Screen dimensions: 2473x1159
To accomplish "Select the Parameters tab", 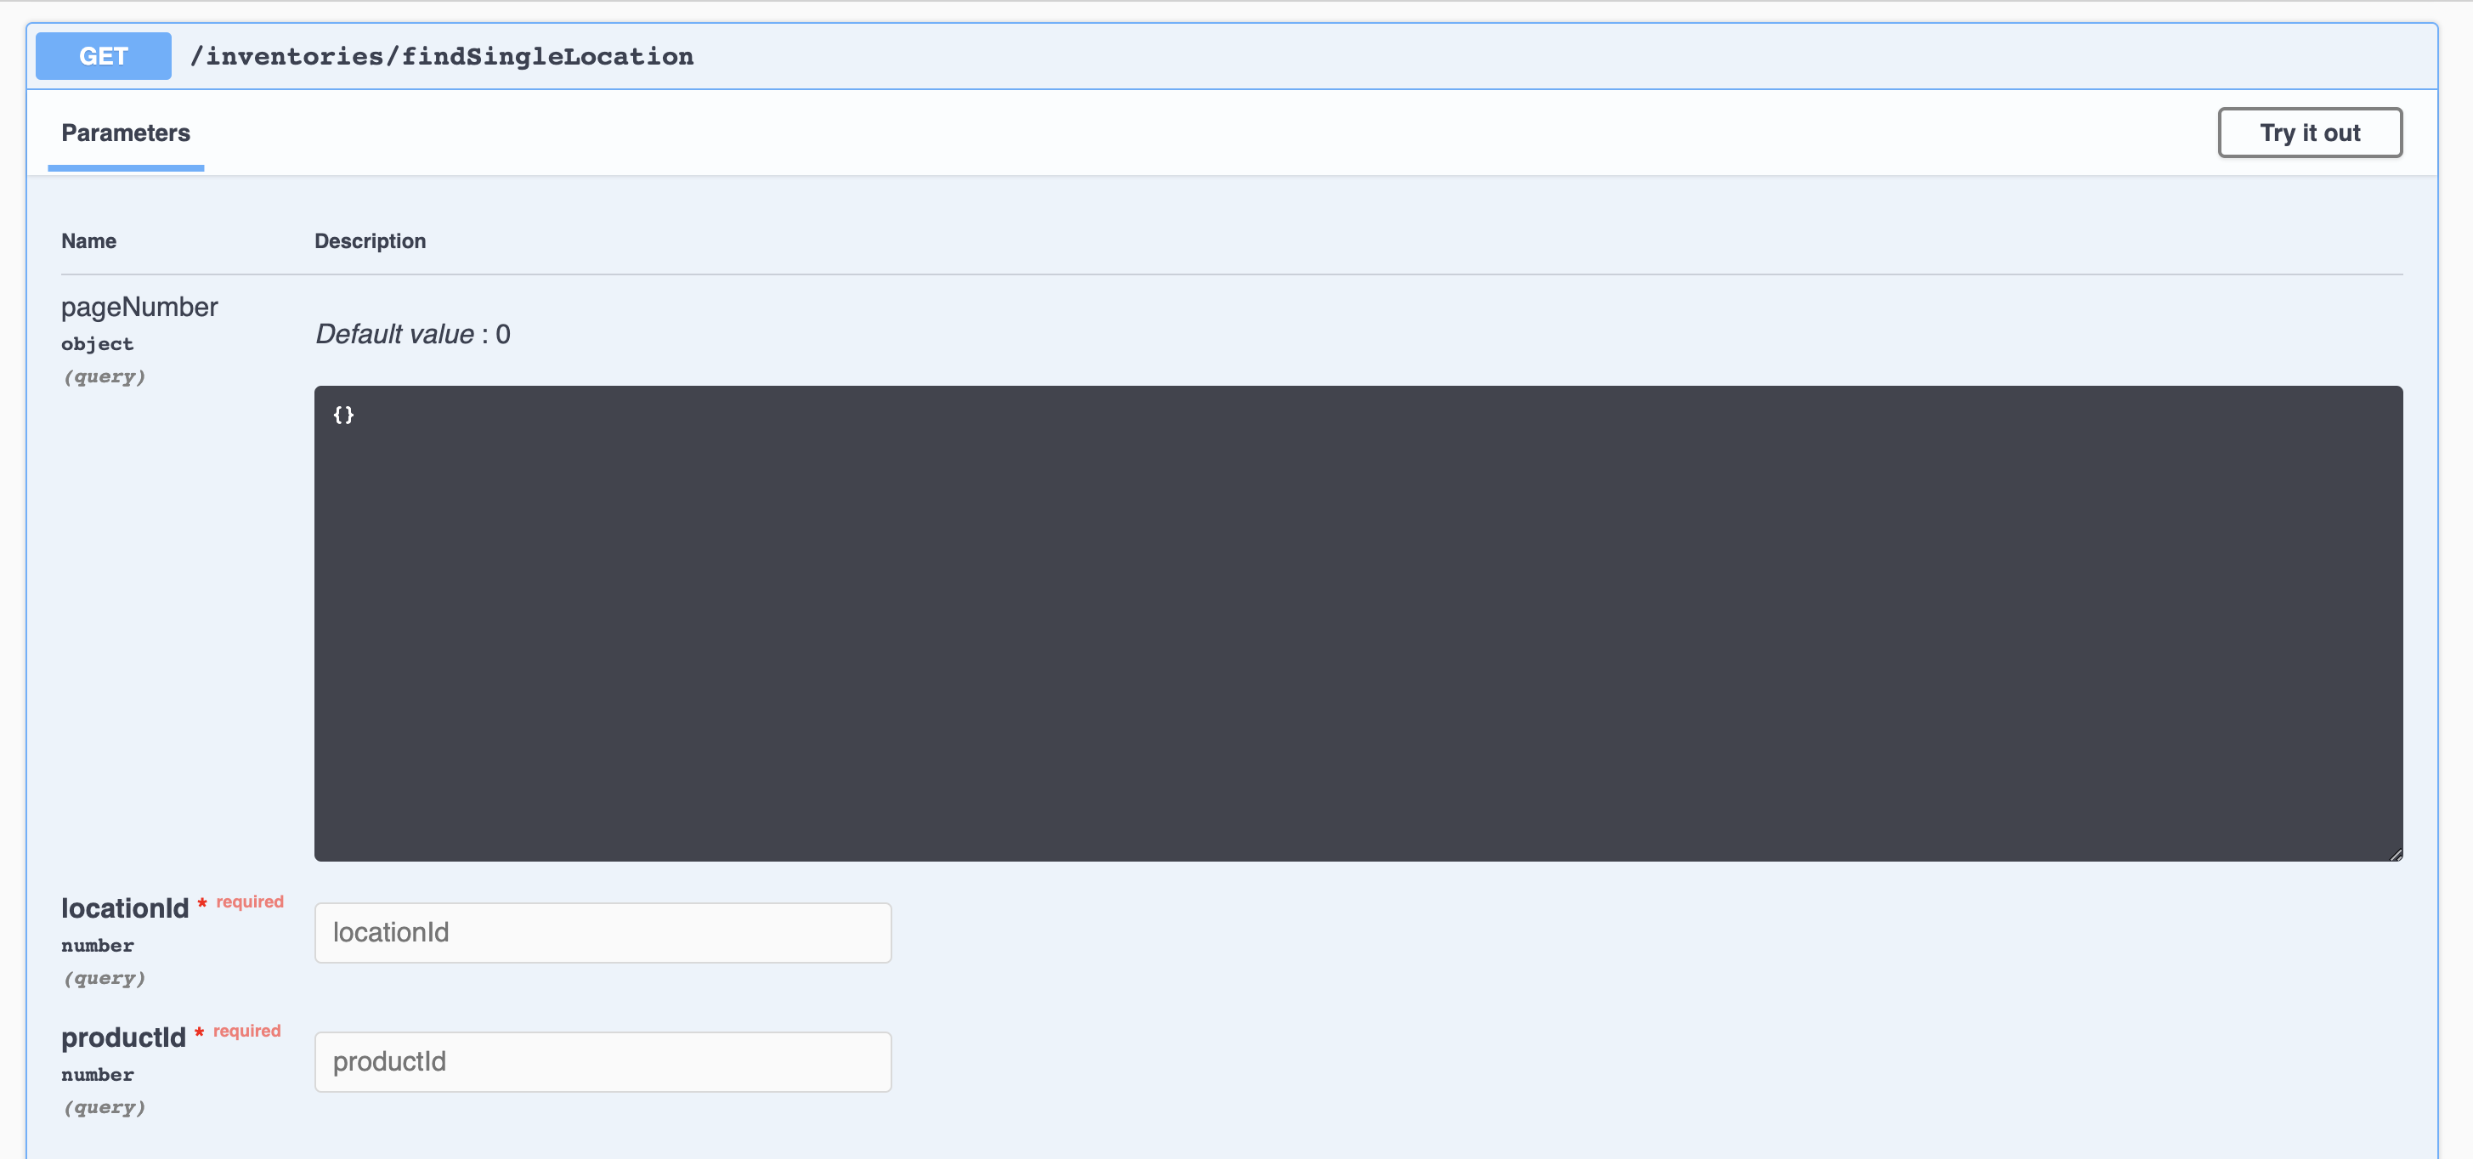I will (x=126, y=133).
